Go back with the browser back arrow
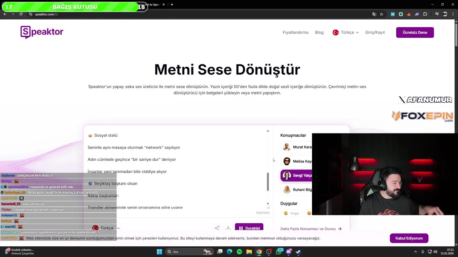Image resolution: width=458 pixels, height=257 pixels. (5, 14)
